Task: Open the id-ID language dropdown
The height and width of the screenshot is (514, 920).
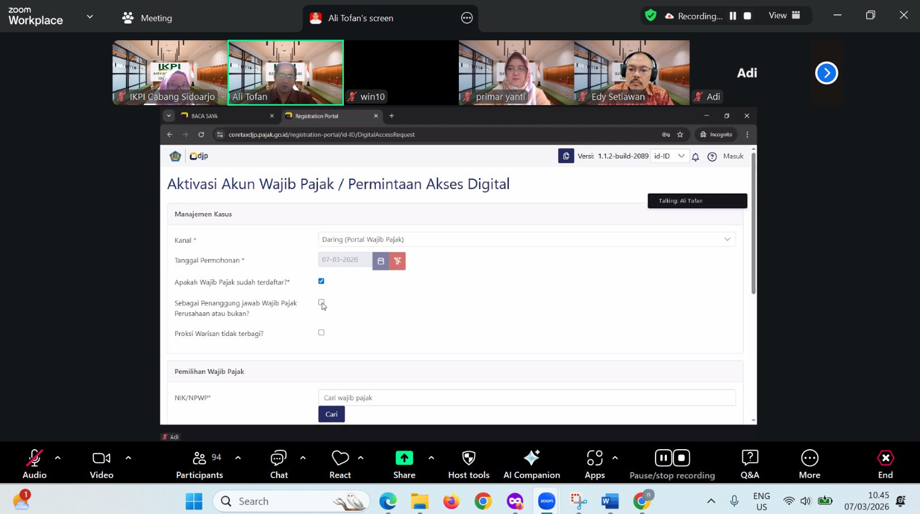Action: [x=669, y=156]
